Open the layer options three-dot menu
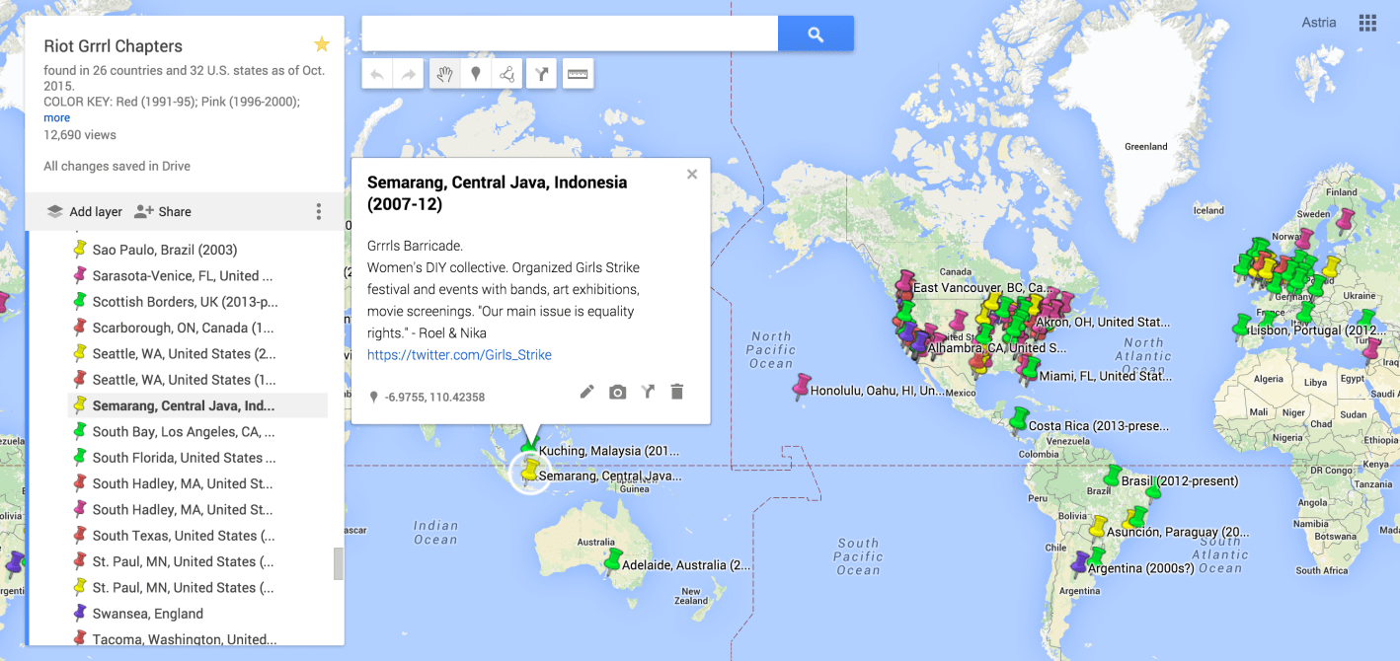 [x=318, y=211]
